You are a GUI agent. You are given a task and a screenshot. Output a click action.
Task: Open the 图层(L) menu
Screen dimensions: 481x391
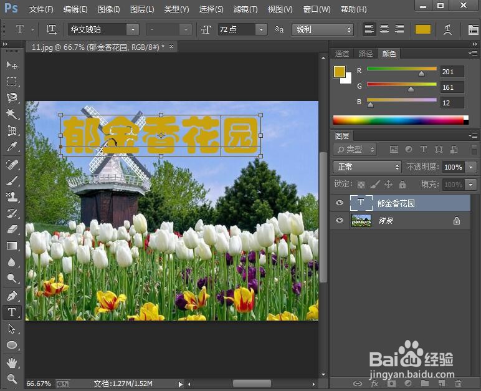point(142,9)
